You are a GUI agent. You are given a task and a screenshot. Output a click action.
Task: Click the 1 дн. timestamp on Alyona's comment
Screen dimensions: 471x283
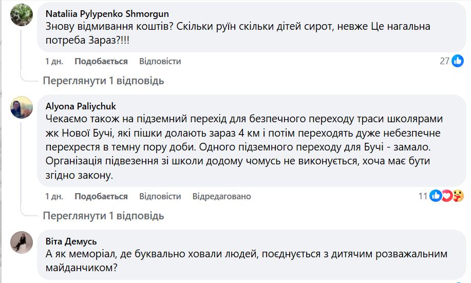point(54,196)
